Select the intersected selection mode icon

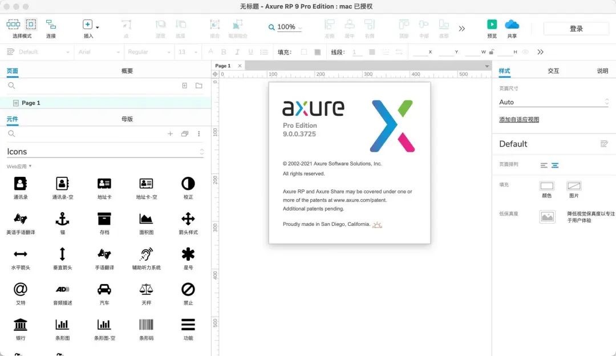[13, 25]
